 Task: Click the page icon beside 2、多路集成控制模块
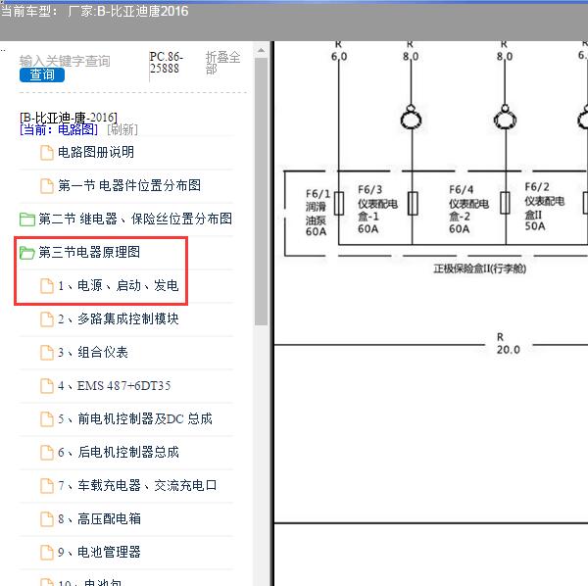(47, 319)
